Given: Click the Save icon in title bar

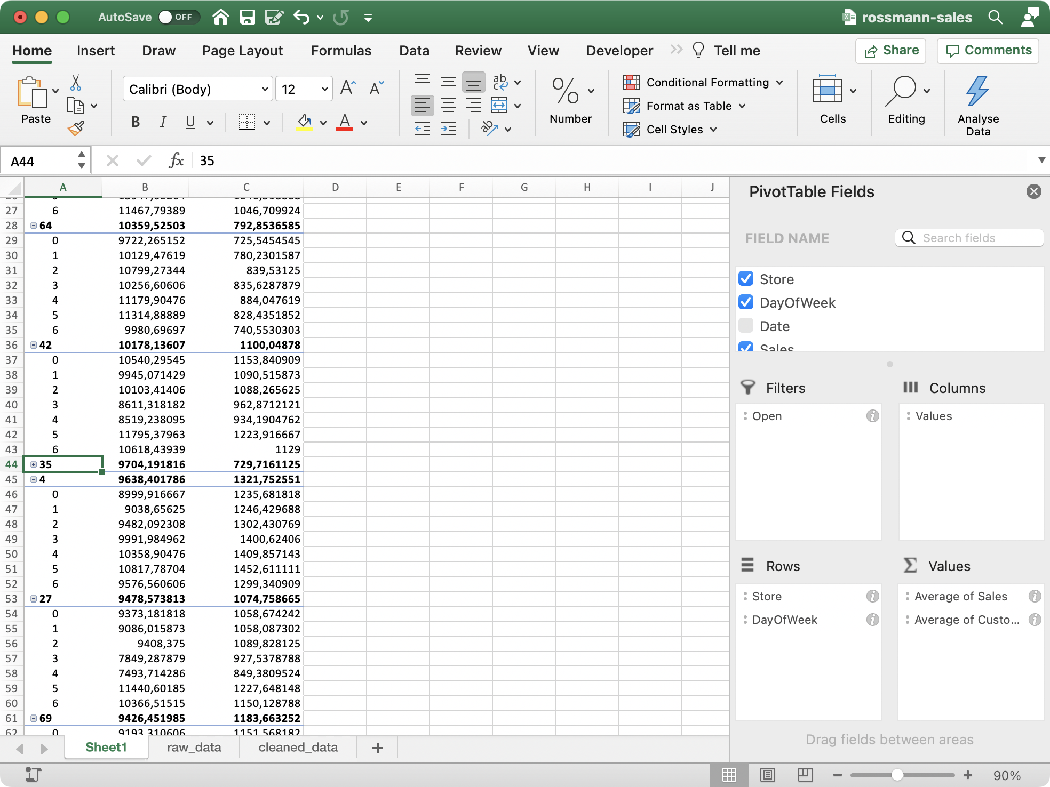Looking at the screenshot, I should click(x=247, y=17).
